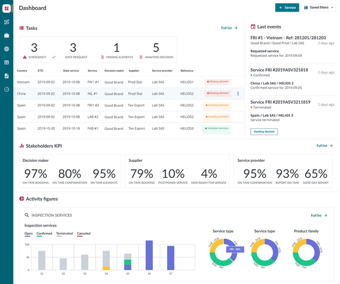Click the middle Service type donut chart
This screenshot has height=284, width=340.
(264, 252)
